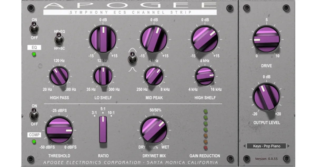Image resolution: width=316 pixels, height=167 pixels.
Task: Click the 50/50% mix marking
Action: (x=155, y=110)
